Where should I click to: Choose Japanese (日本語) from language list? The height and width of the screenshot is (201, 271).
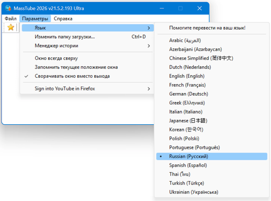188,121
